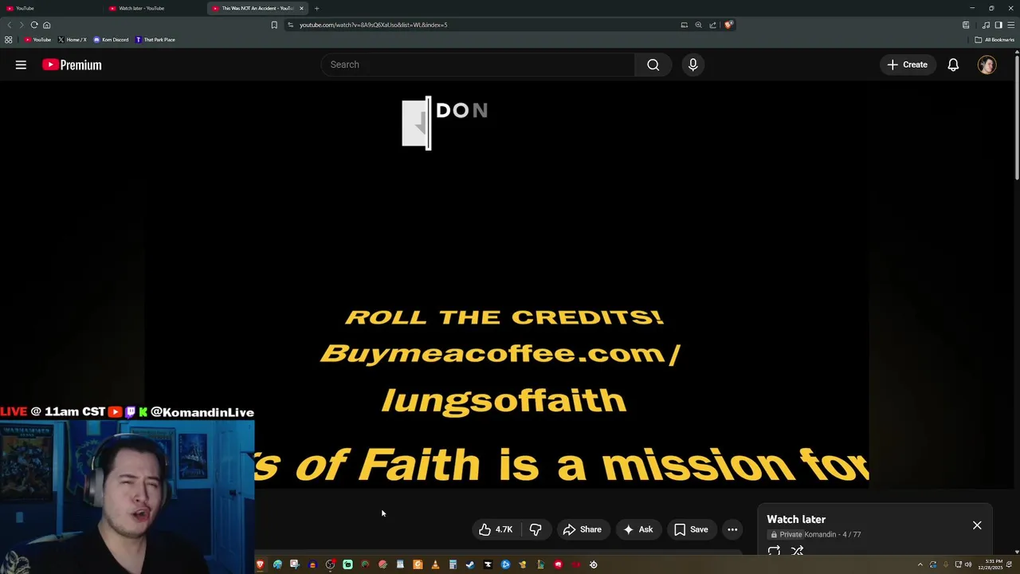Reload the current page
Viewport: 1020px width, 574px height.
(34, 25)
